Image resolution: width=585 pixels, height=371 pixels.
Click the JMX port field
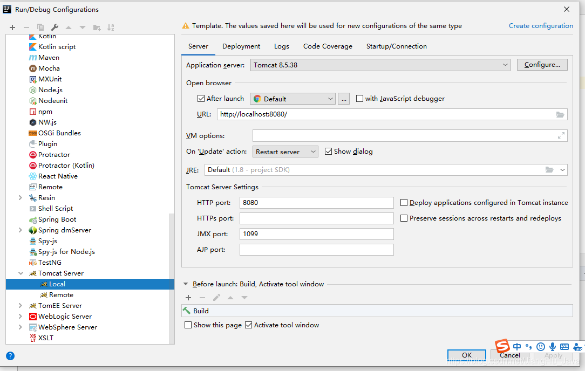coord(316,234)
